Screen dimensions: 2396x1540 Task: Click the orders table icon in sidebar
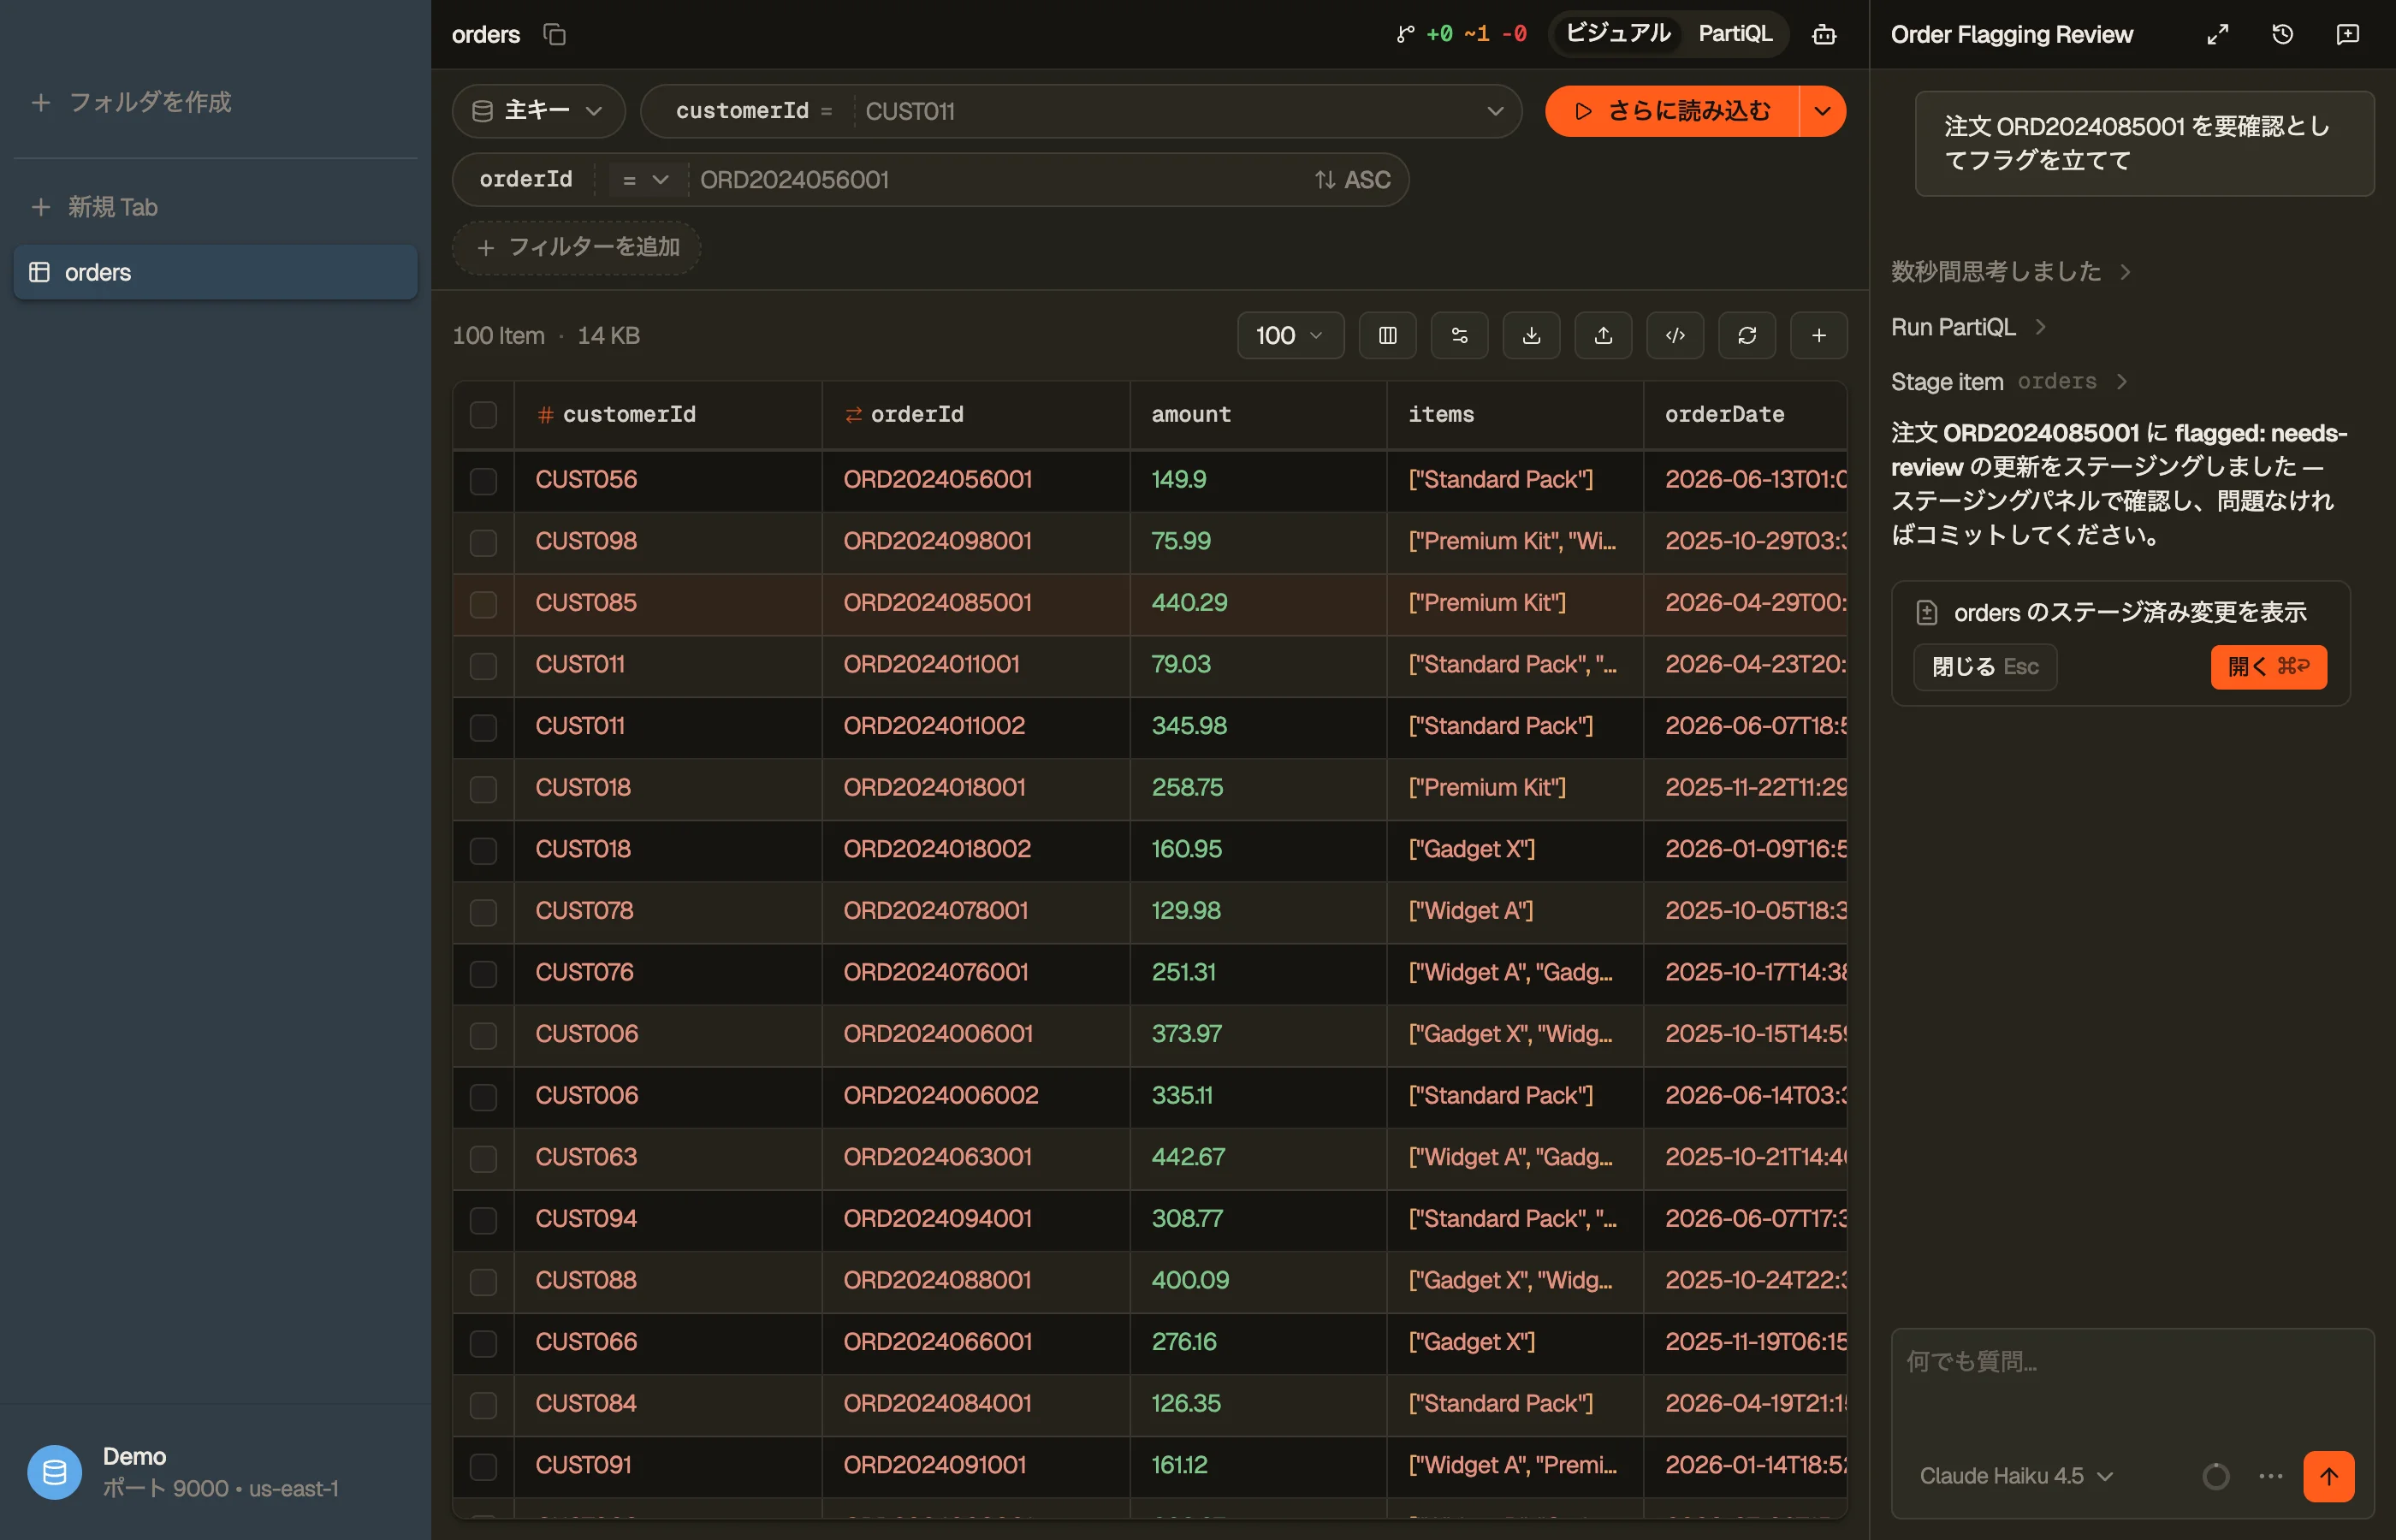point(39,272)
